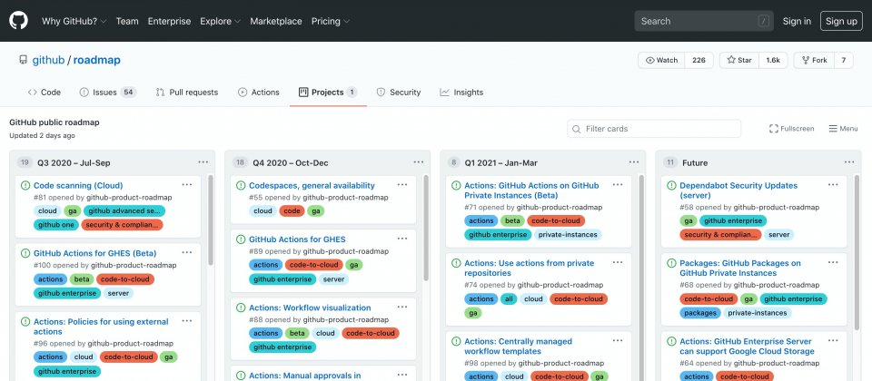The image size is (872, 381).
Task: Expand the Pricing dropdown menu
Action: click(x=331, y=21)
